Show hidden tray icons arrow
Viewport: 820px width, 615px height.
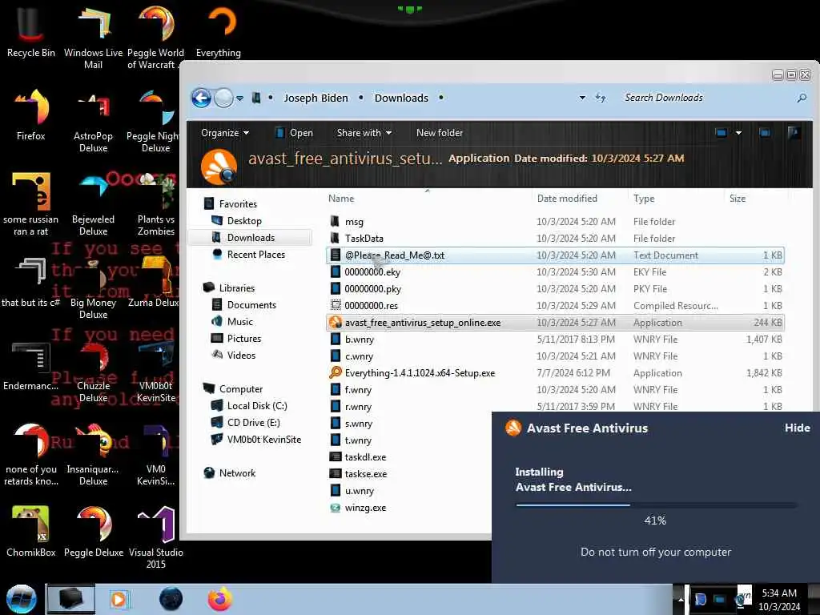(681, 599)
